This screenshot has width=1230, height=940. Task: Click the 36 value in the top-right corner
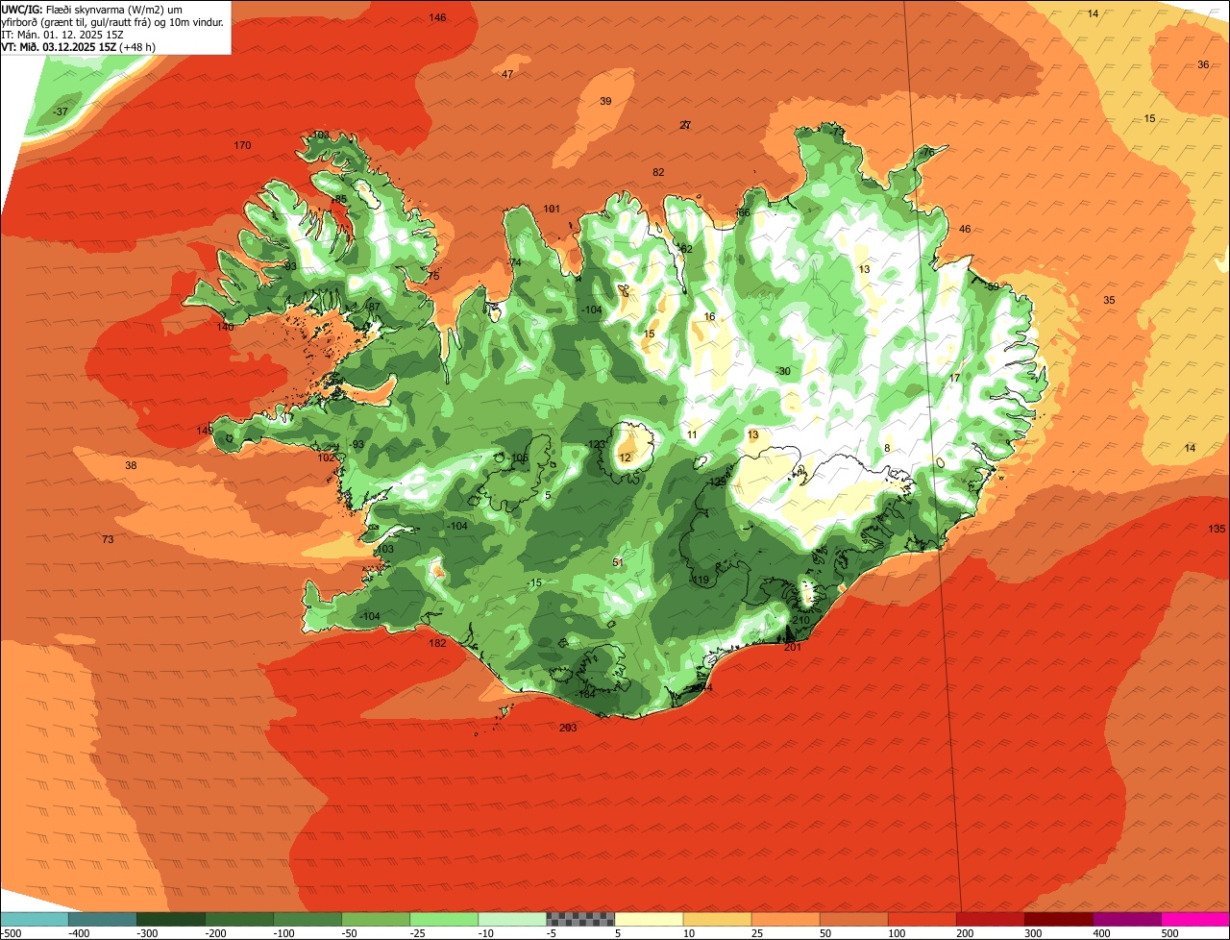(x=1203, y=64)
